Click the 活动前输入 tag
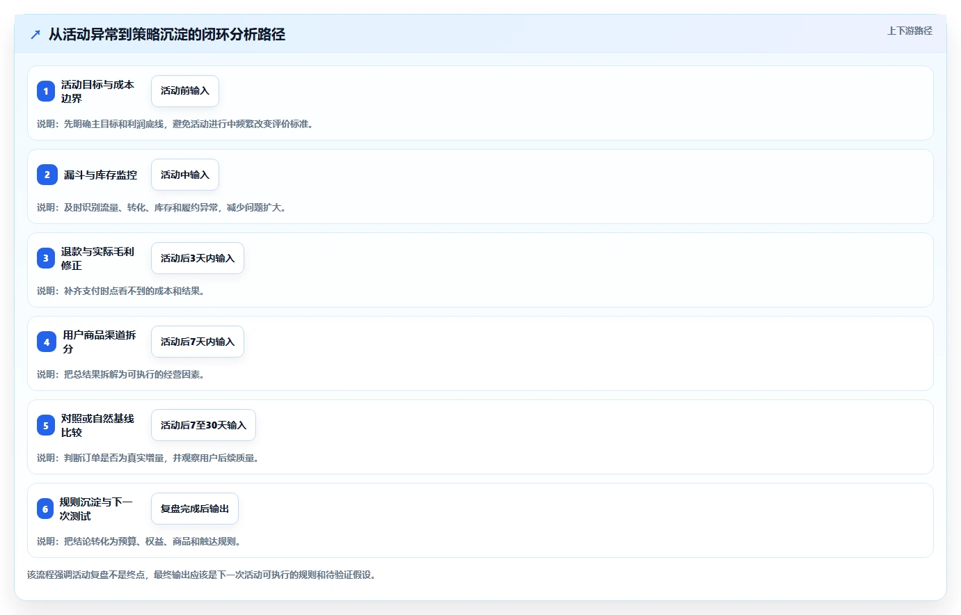 pos(185,91)
